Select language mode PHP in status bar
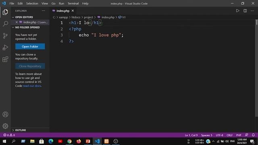This screenshot has width=258, height=145. 239,135
